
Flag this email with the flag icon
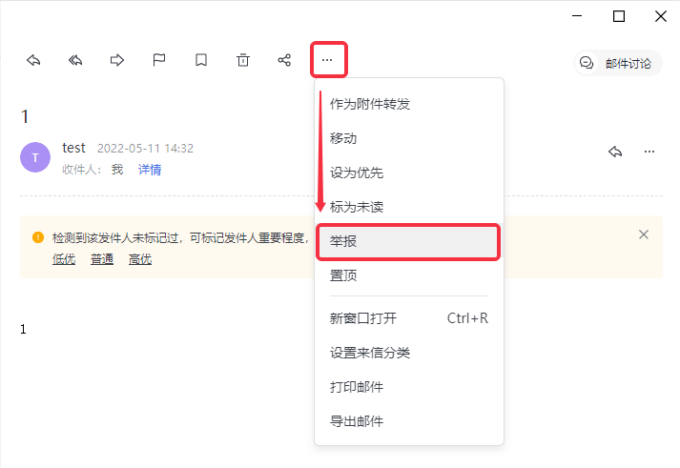pyautogui.click(x=158, y=60)
